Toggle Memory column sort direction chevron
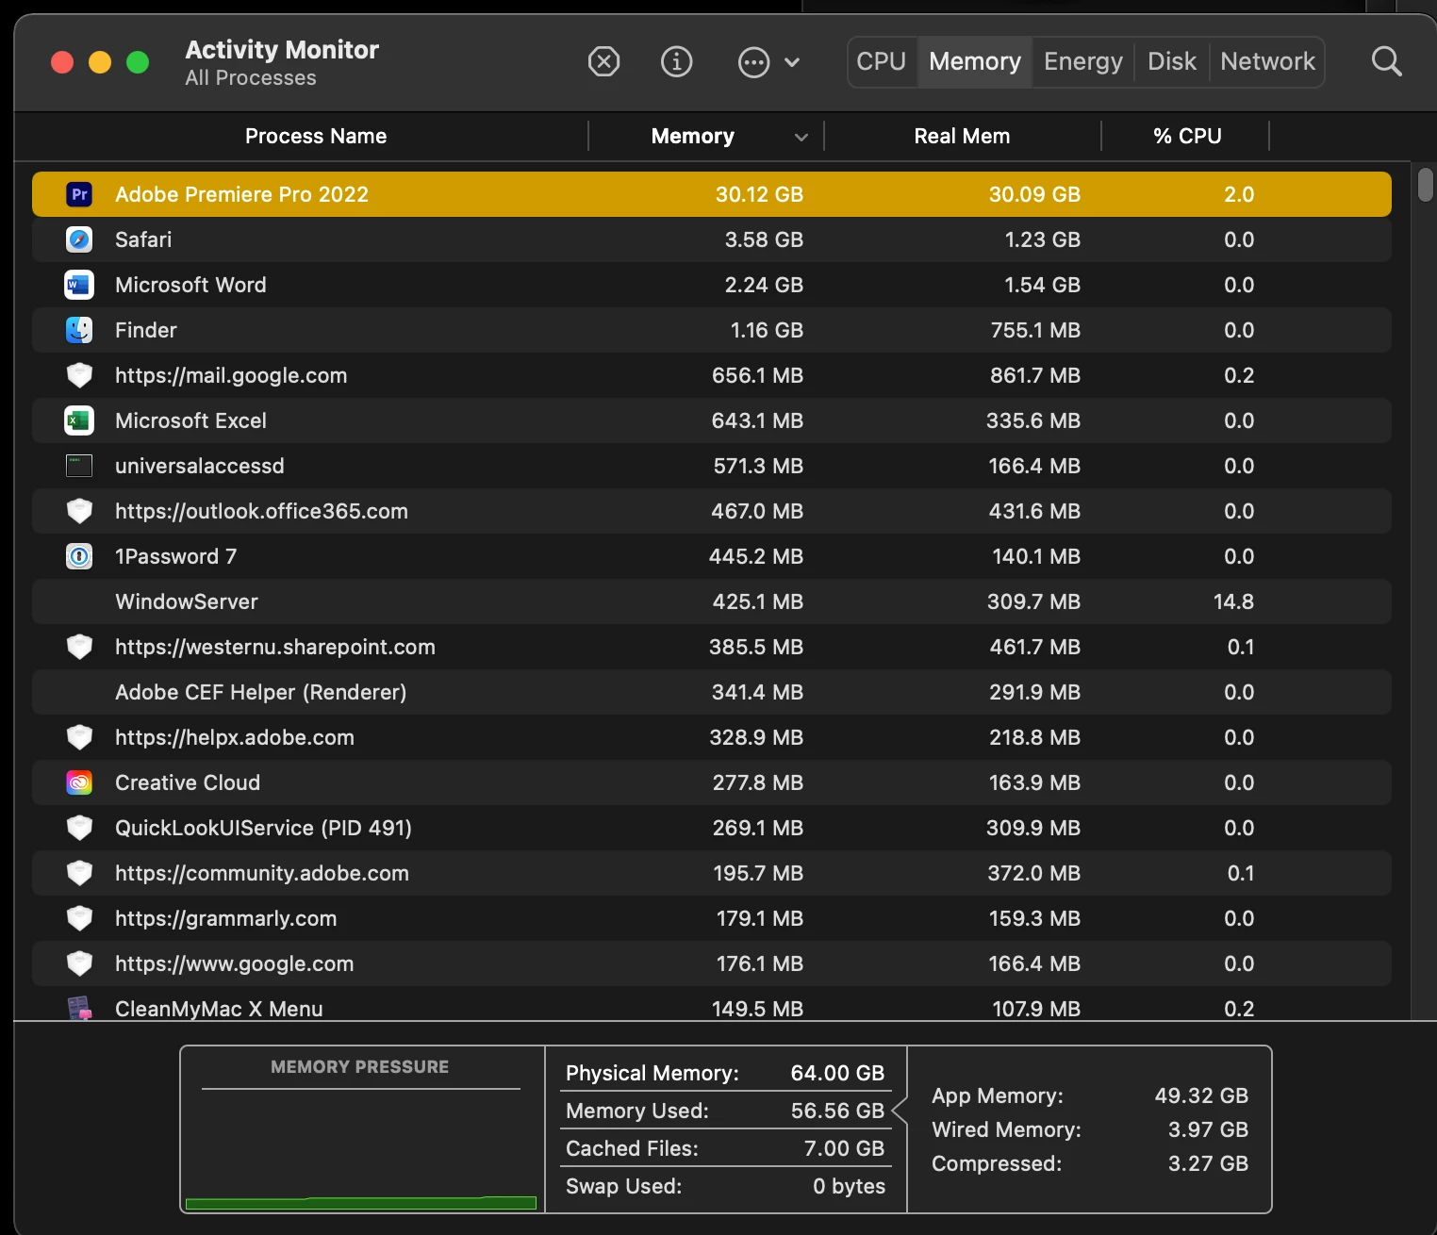Viewport: 1437px width, 1235px height. [x=801, y=137]
